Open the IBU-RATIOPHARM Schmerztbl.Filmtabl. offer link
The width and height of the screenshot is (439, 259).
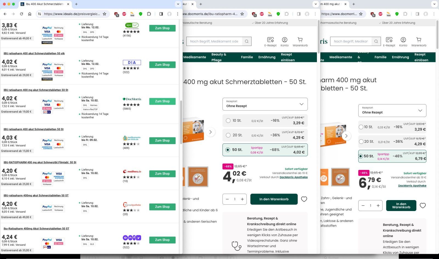click(40, 163)
